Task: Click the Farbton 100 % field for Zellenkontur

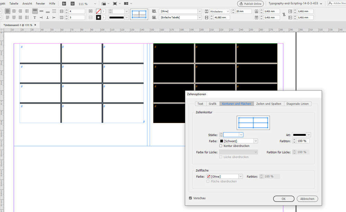Action: 302,141
